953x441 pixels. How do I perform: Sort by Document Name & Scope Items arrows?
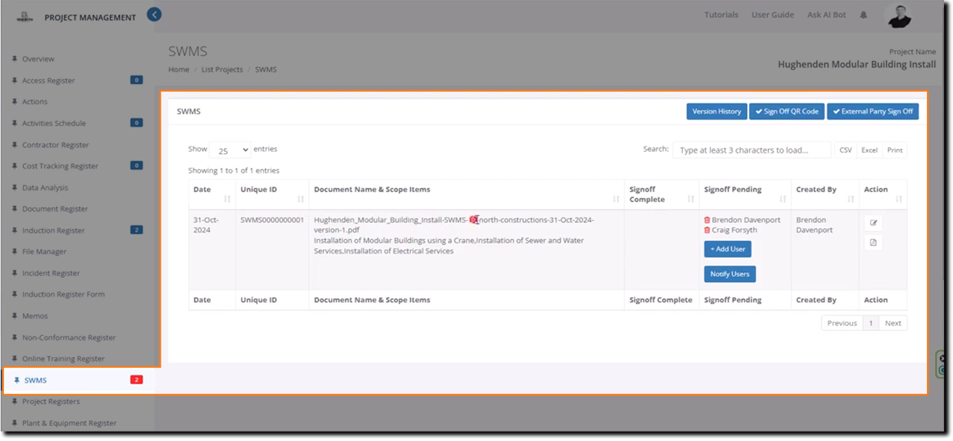(x=616, y=199)
